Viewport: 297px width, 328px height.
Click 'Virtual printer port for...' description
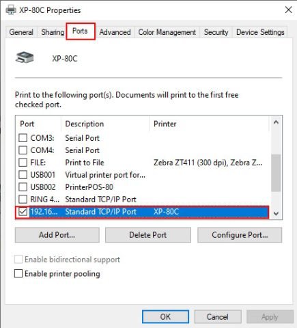click(x=105, y=175)
